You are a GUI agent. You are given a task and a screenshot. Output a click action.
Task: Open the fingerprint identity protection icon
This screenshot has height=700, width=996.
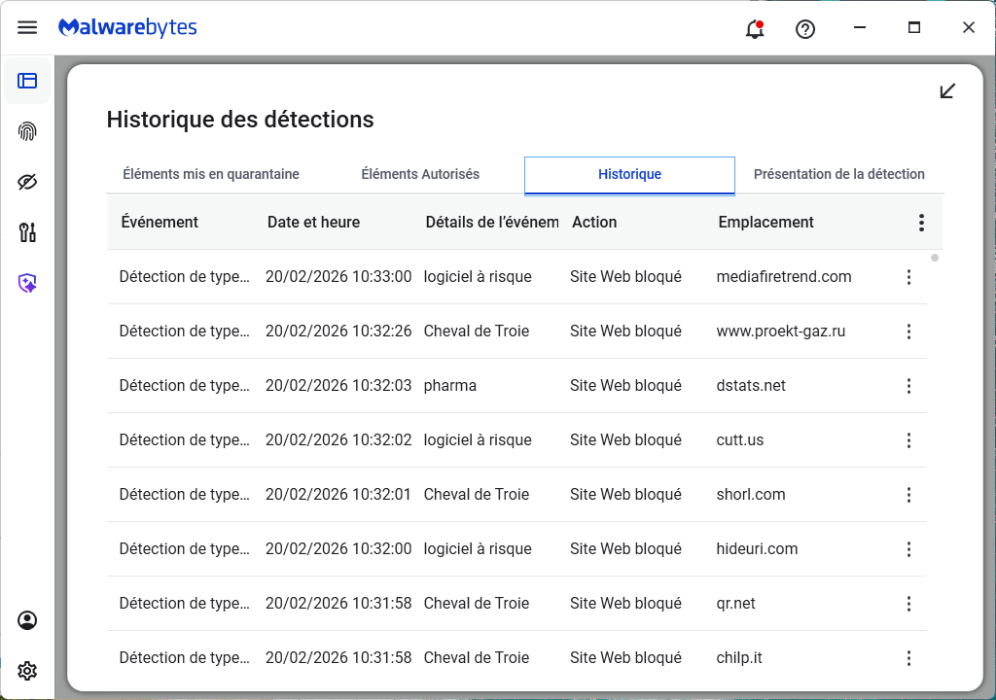[x=27, y=131]
